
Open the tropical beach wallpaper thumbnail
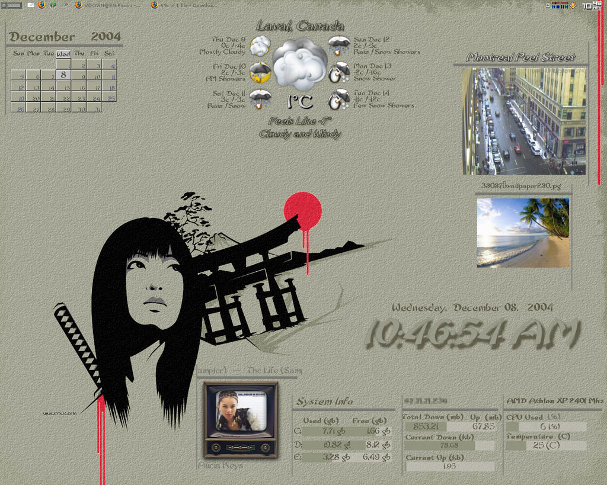click(523, 233)
